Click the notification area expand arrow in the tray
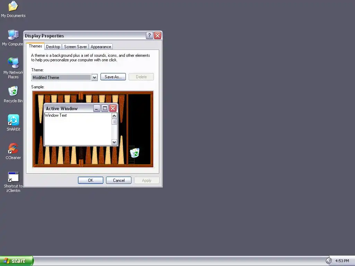 tap(329, 261)
